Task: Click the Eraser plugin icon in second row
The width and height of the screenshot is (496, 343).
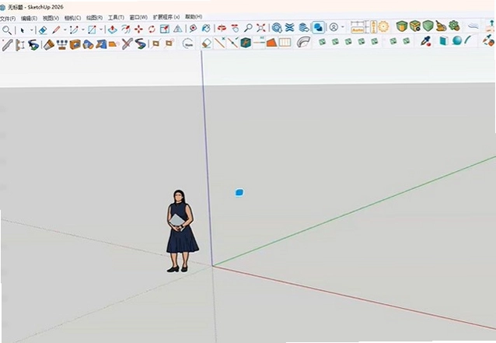Action: 207,43
